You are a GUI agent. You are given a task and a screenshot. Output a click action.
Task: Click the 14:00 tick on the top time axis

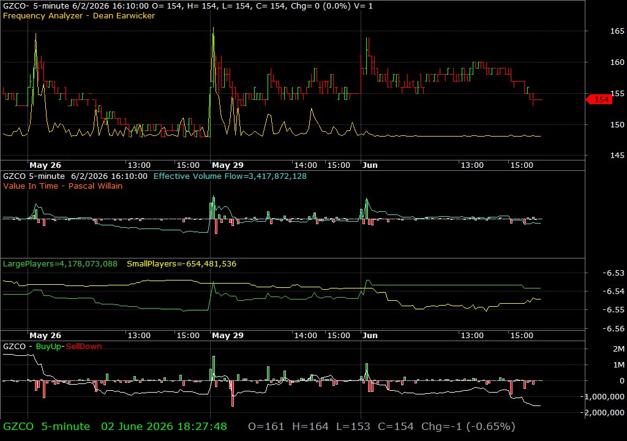pos(306,165)
